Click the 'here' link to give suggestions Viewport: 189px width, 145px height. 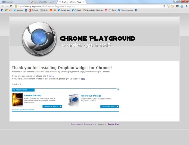point(83,79)
